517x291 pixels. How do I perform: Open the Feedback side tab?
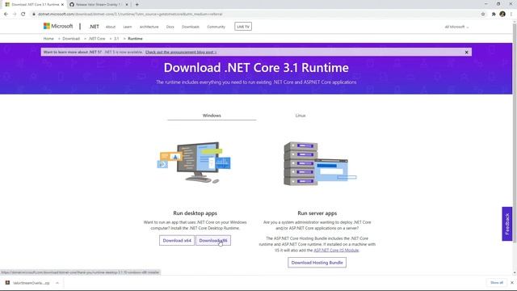tap(507, 224)
